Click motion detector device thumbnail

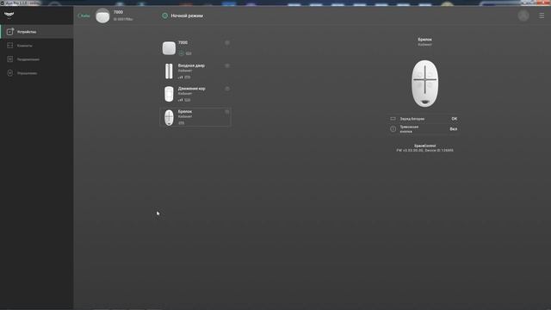(x=169, y=94)
